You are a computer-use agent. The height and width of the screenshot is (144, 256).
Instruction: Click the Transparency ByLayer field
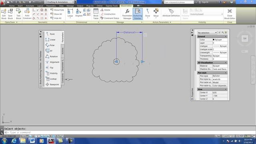220,56
